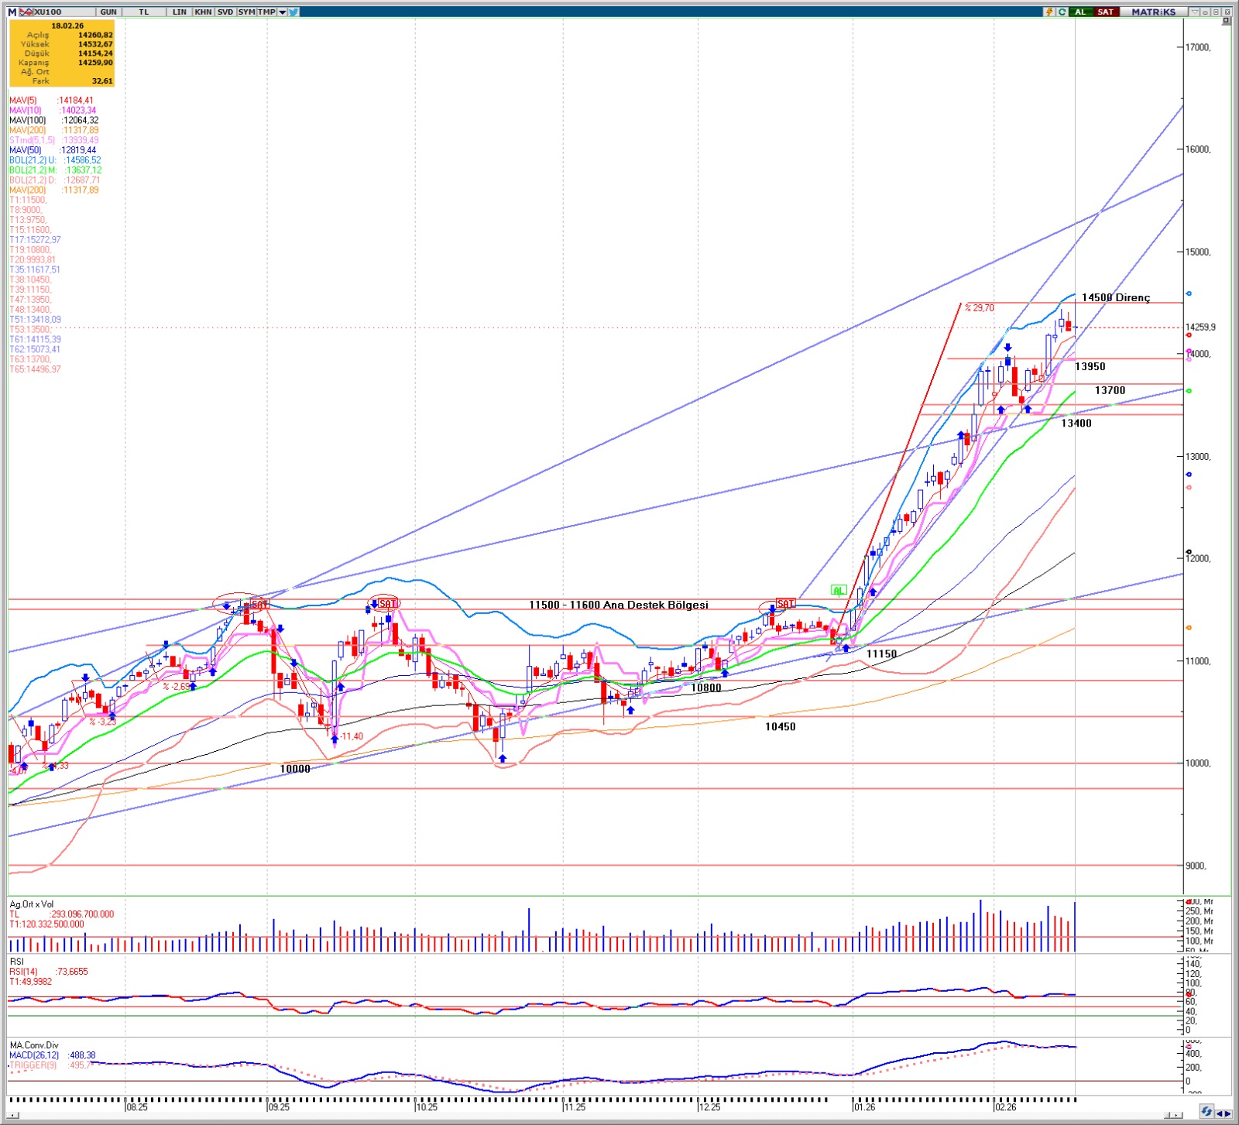Image resolution: width=1239 pixels, height=1125 pixels.
Task: Click the small square icon below the close button
Action: pos(1227,21)
